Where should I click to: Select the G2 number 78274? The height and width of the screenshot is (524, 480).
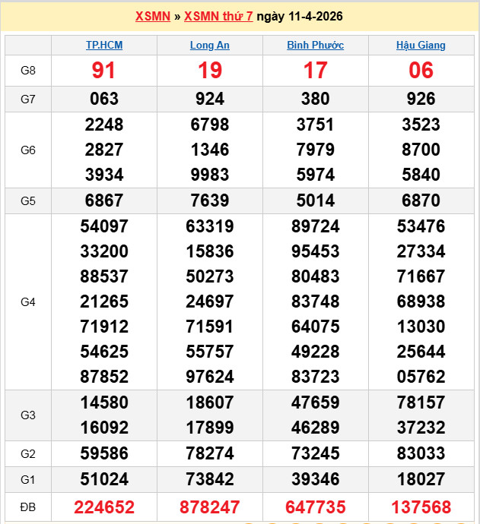click(x=210, y=454)
